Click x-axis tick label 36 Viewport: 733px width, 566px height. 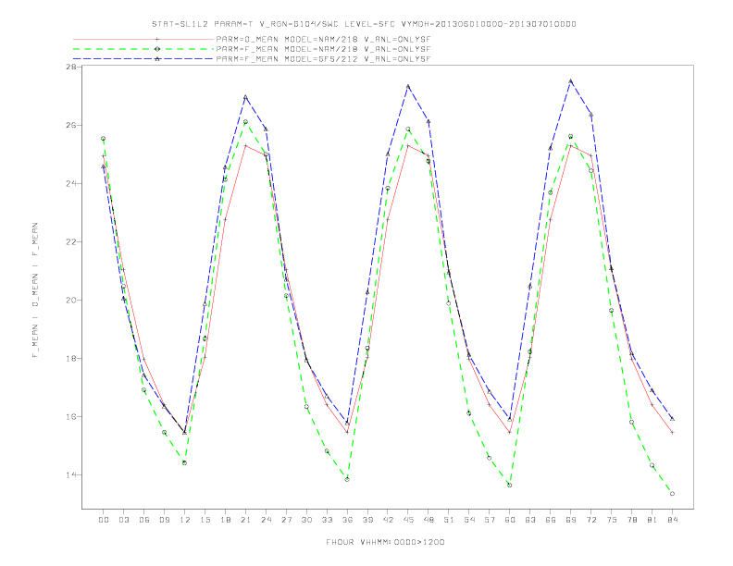(347, 520)
